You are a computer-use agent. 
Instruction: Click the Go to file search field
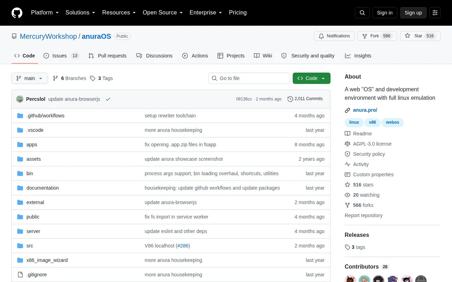[x=249, y=78]
